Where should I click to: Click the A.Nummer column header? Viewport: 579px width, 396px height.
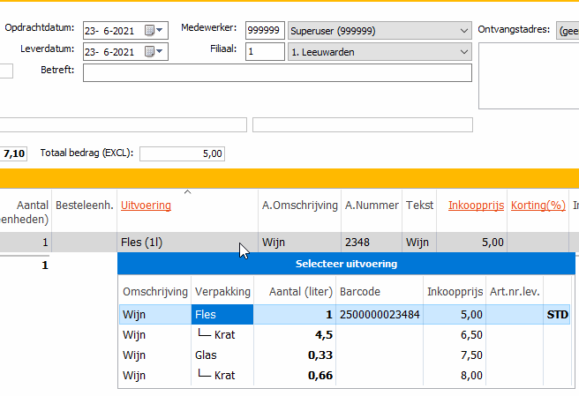tap(372, 205)
